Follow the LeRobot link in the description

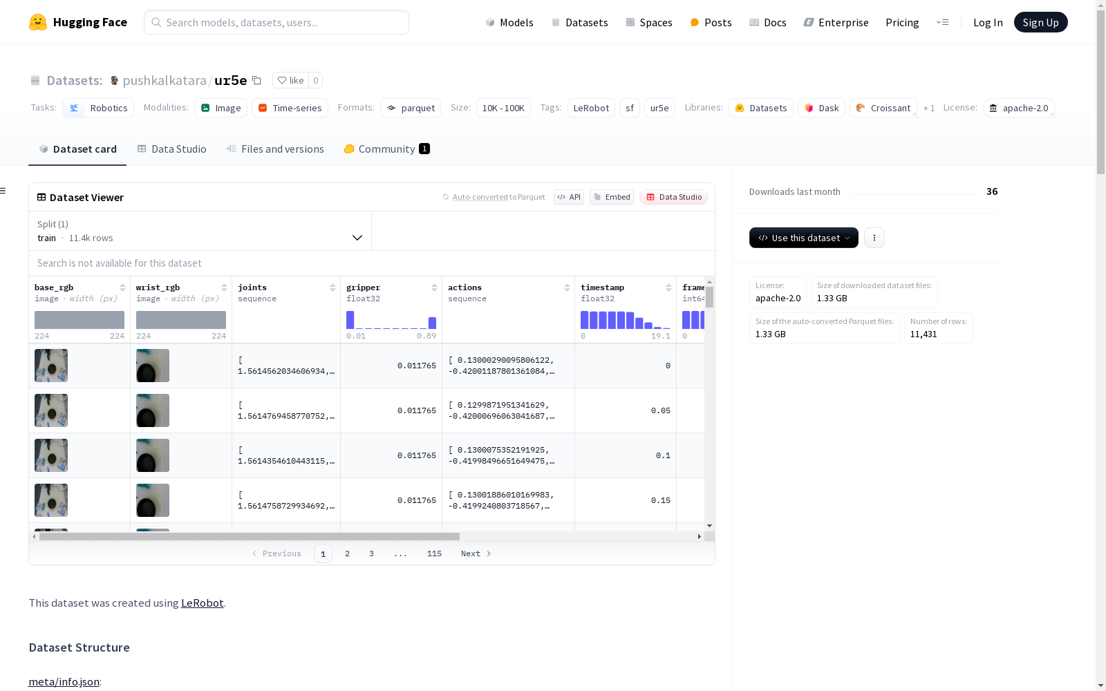tap(202, 603)
